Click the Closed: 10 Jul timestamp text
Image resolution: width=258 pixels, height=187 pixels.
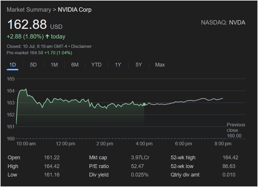tap(37, 46)
